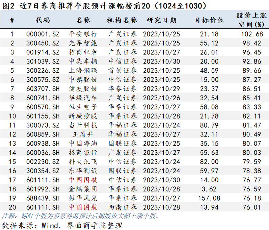The height and width of the screenshot is (230, 269).
Task: Select stock code 688439.SH
Action: [43, 198]
